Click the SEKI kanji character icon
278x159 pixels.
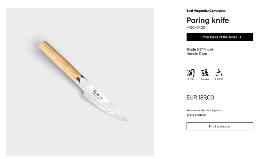191,73
